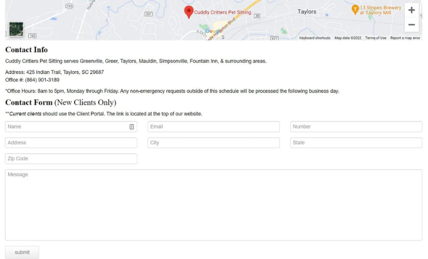This screenshot has height=259, width=428.
Task: Open the map Terms of Use link
Action: click(375, 38)
